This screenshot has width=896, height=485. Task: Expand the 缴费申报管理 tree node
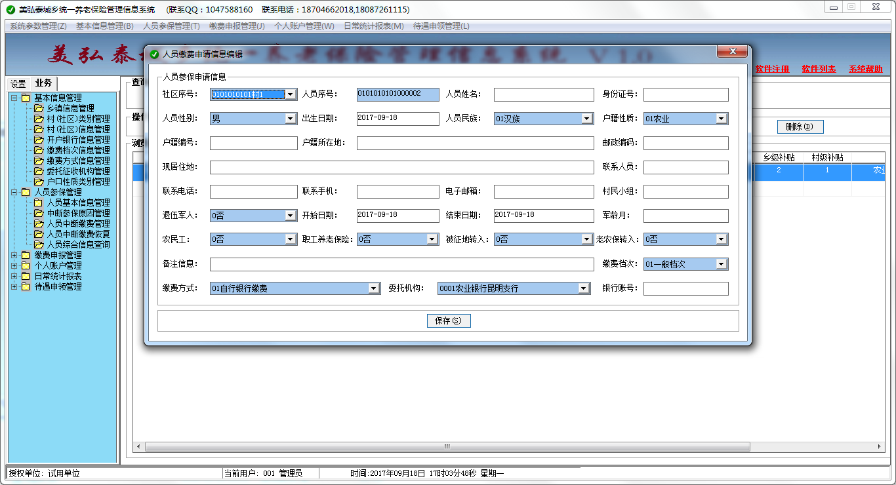(x=14, y=255)
